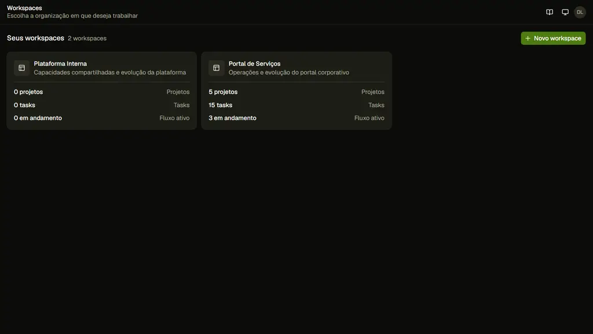593x334 pixels.
Task: Click the 'Seus workspaces' heading
Action: 35,38
